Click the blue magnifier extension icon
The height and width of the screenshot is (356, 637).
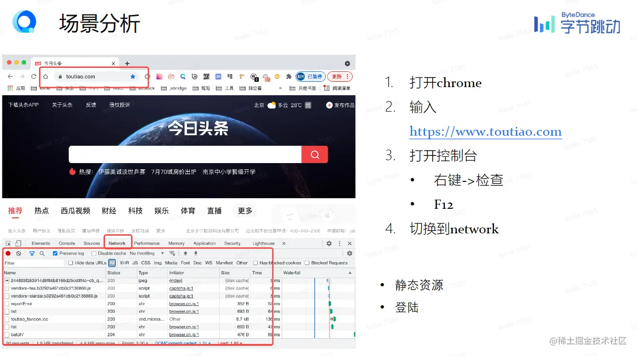[183, 76]
